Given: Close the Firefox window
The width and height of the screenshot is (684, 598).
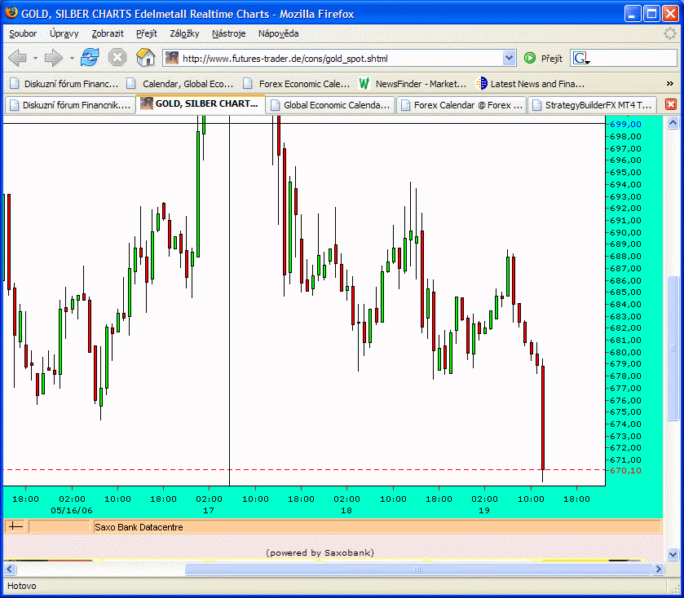Looking at the screenshot, I should tap(670, 13).
